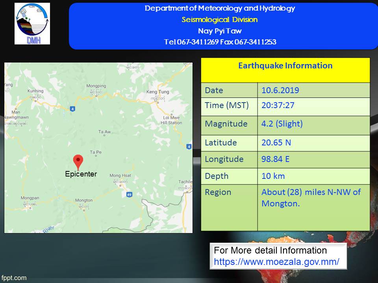This screenshot has height=283, width=378.
Task: Click the latitude value '20.65 N'
Action: pos(276,142)
